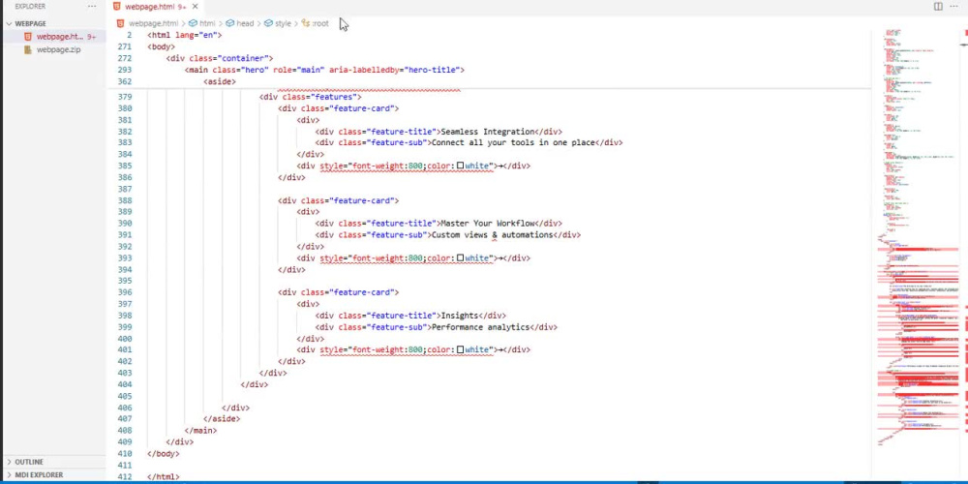Click closing </body> tag on line 410
The width and height of the screenshot is (968, 484).
tap(164, 453)
